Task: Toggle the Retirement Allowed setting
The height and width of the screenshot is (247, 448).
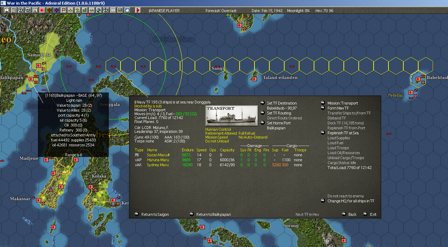Action: click(x=221, y=133)
